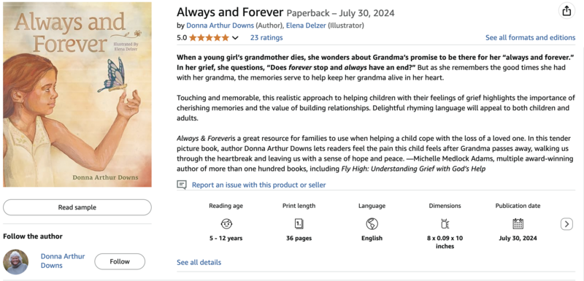
Task: Expand the rating breakdown chevron
Action: click(235, 38)
